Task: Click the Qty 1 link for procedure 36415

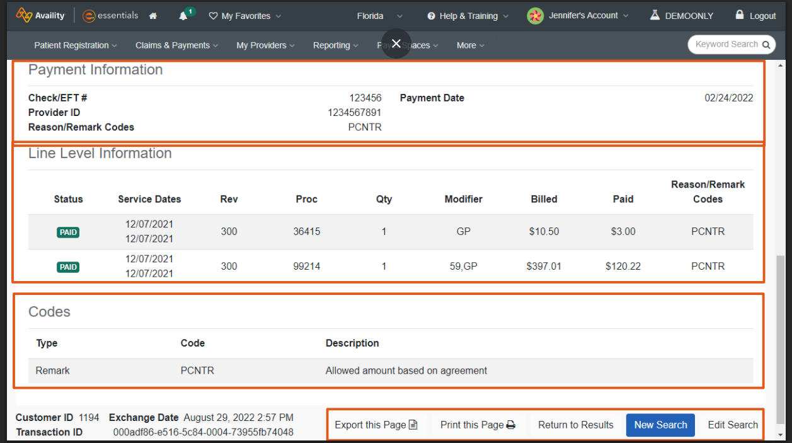Action: [x=384, y=231]
